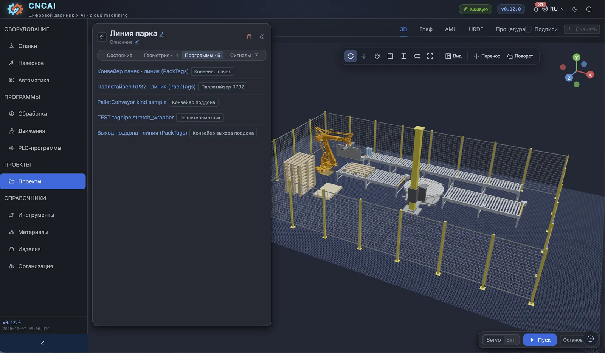Open the RU language dropdown
The height and width of the screenshot is (353, 605).
[553, 9]
